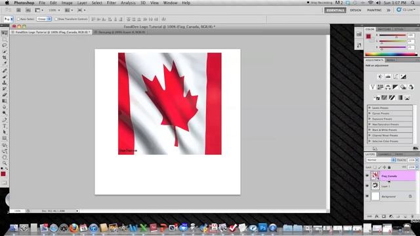Select the Clone Stamp tool

(x=5, y=83)
